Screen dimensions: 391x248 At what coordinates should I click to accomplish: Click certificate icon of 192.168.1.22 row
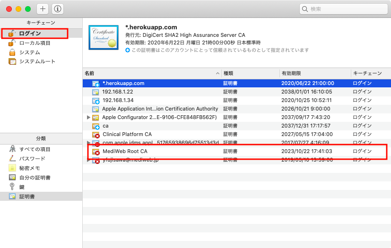pyautogui.click(x=96, y=92)
